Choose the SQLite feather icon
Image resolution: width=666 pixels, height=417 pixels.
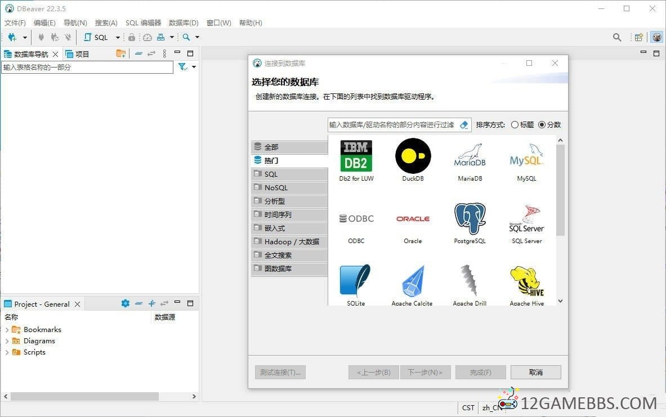point(356,285)
